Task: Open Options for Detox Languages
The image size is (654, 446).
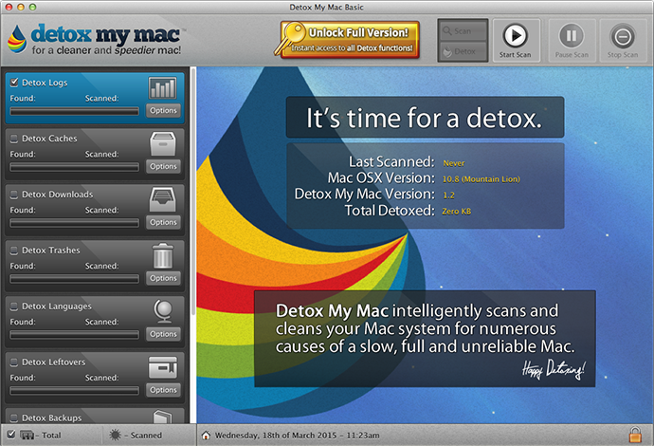Action: pyautogui.click(x=163, y=334)
